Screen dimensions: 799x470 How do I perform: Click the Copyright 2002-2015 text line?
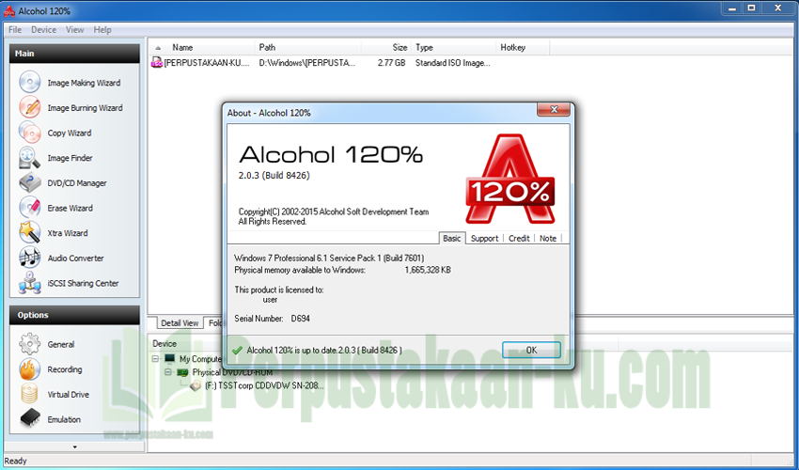pyautogui.click(x=334, y=211)
